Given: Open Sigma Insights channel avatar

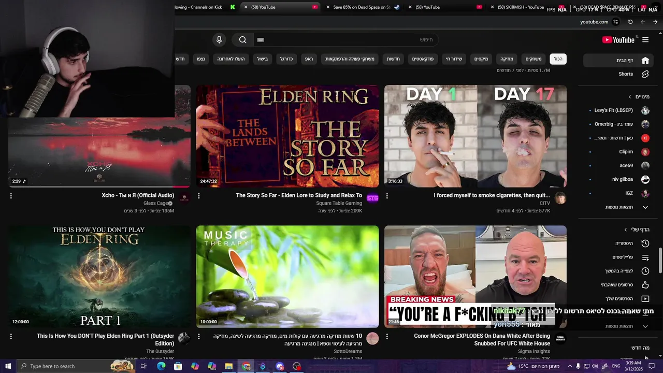Looking at the screenshot, I should (560, 339).
